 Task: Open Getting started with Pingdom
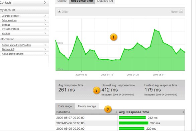tap(16, 45)
